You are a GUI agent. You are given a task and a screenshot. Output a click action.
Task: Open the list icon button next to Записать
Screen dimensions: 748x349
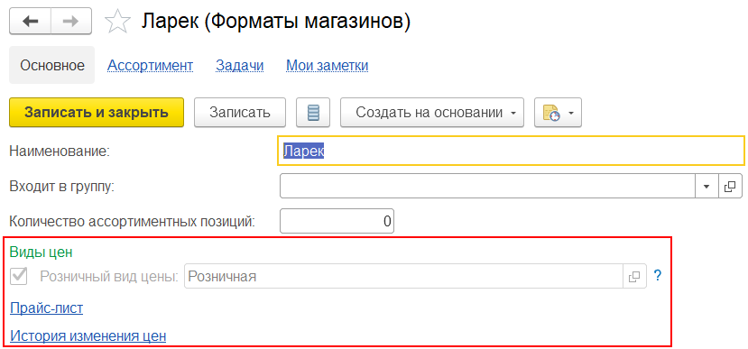pyautogui.click(x=313, y=113)
